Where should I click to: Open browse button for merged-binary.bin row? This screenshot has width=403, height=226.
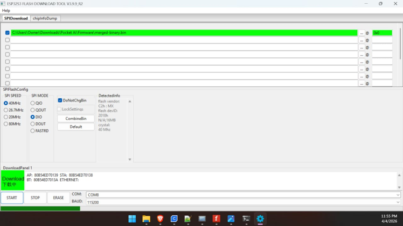tap(362, 33)
